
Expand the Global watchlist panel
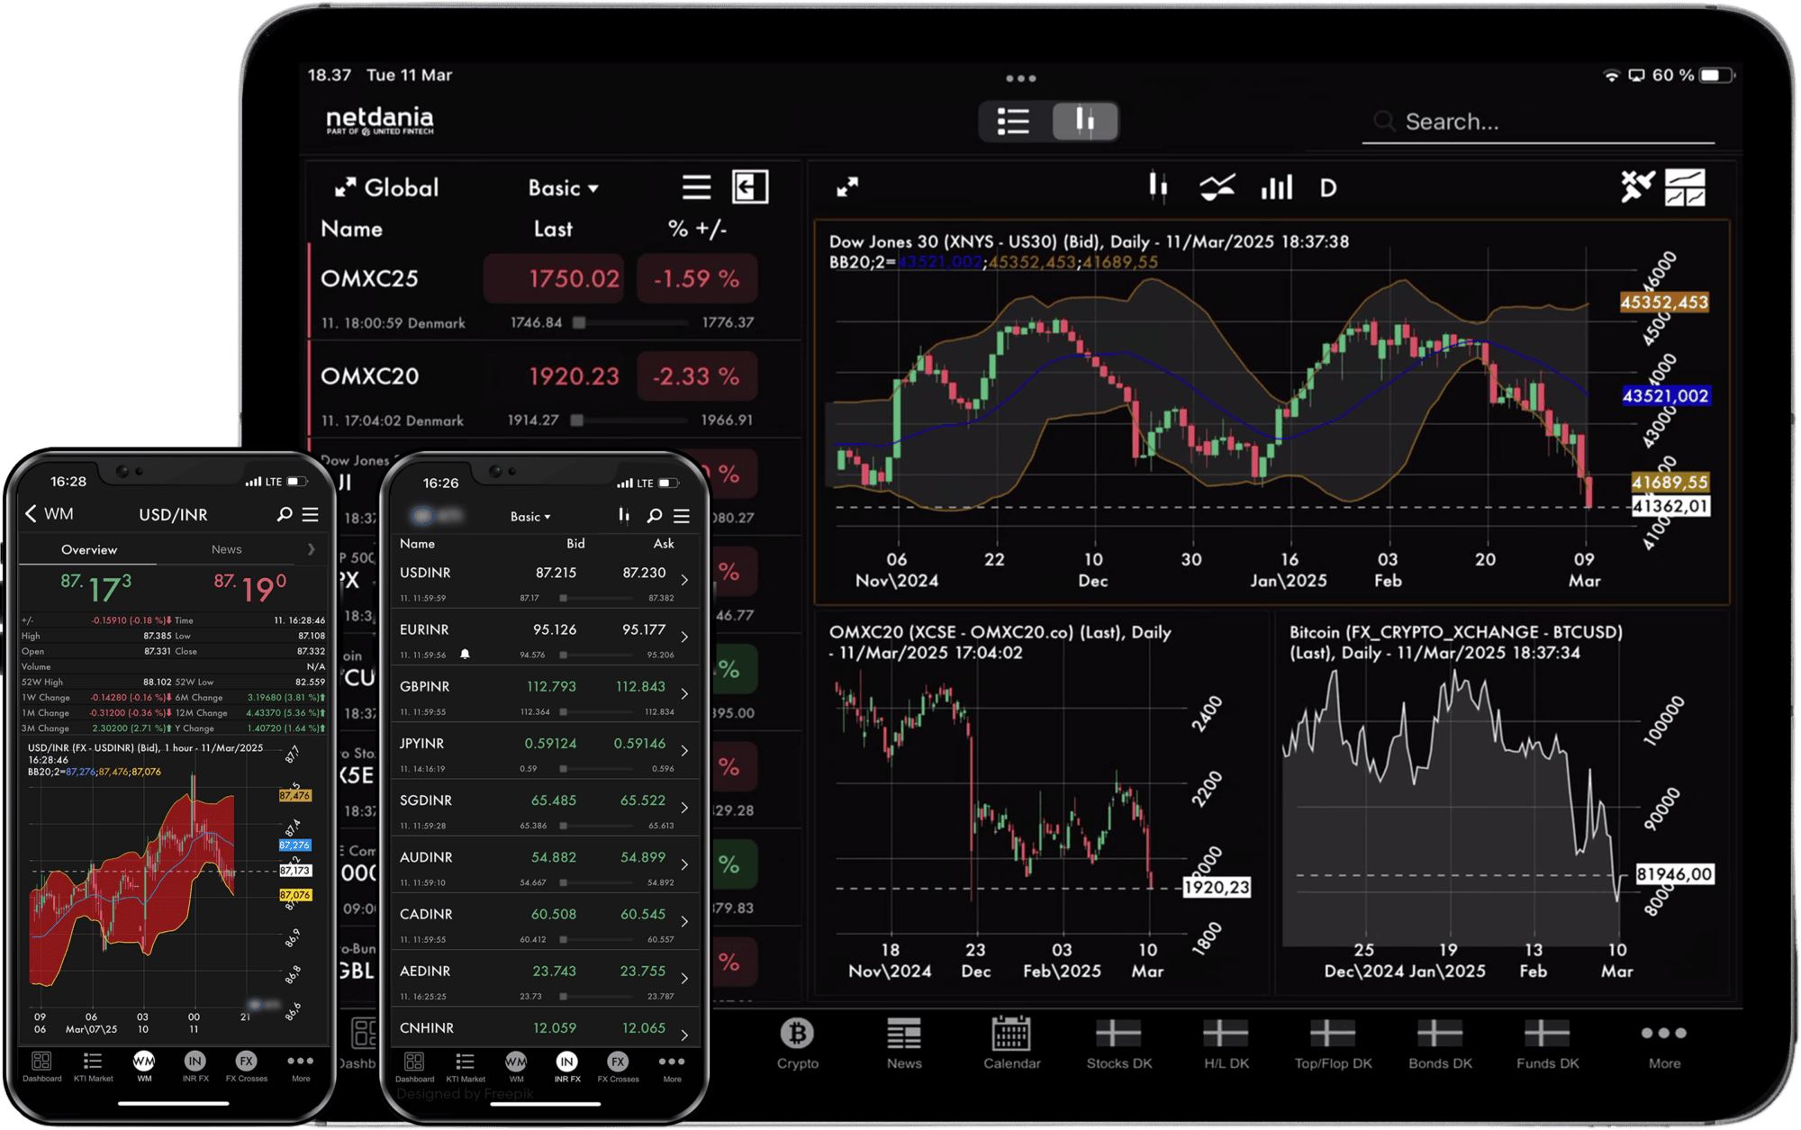click(346, 187)
